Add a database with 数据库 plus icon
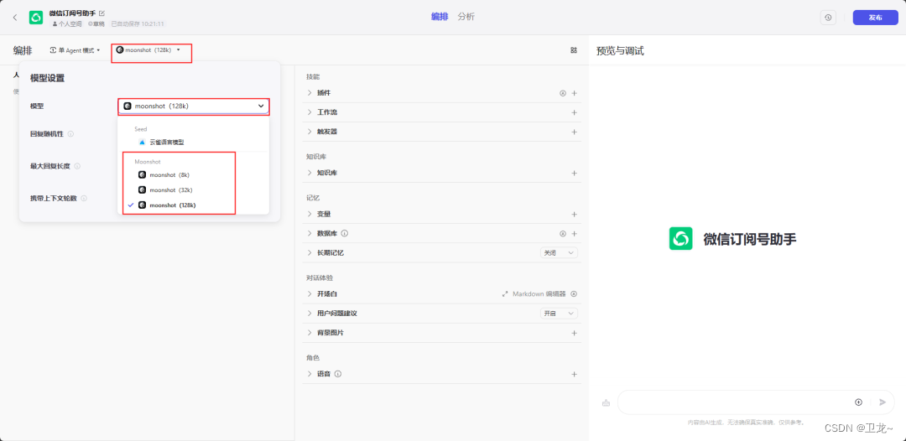 pos(575,234)
